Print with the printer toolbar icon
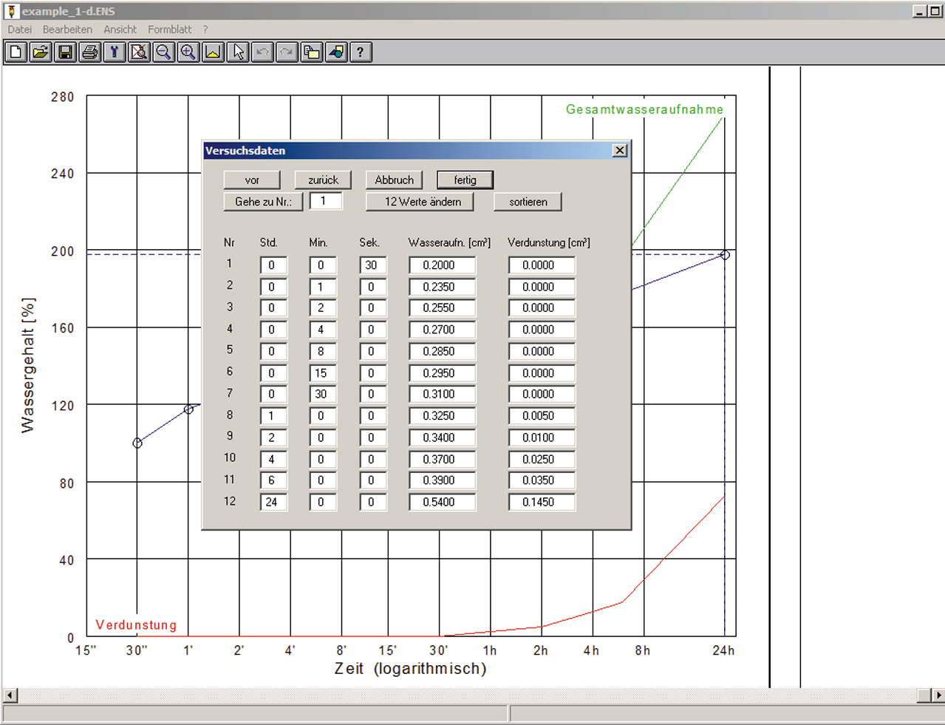 pyautogui.click(x=90, y=52)
